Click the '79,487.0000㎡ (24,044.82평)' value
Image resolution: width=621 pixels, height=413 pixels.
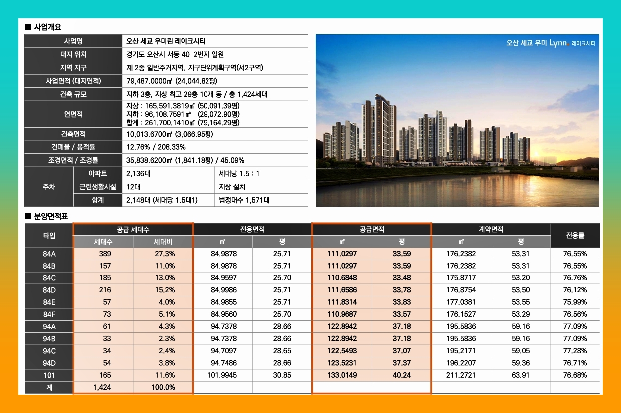pos(172,81)
